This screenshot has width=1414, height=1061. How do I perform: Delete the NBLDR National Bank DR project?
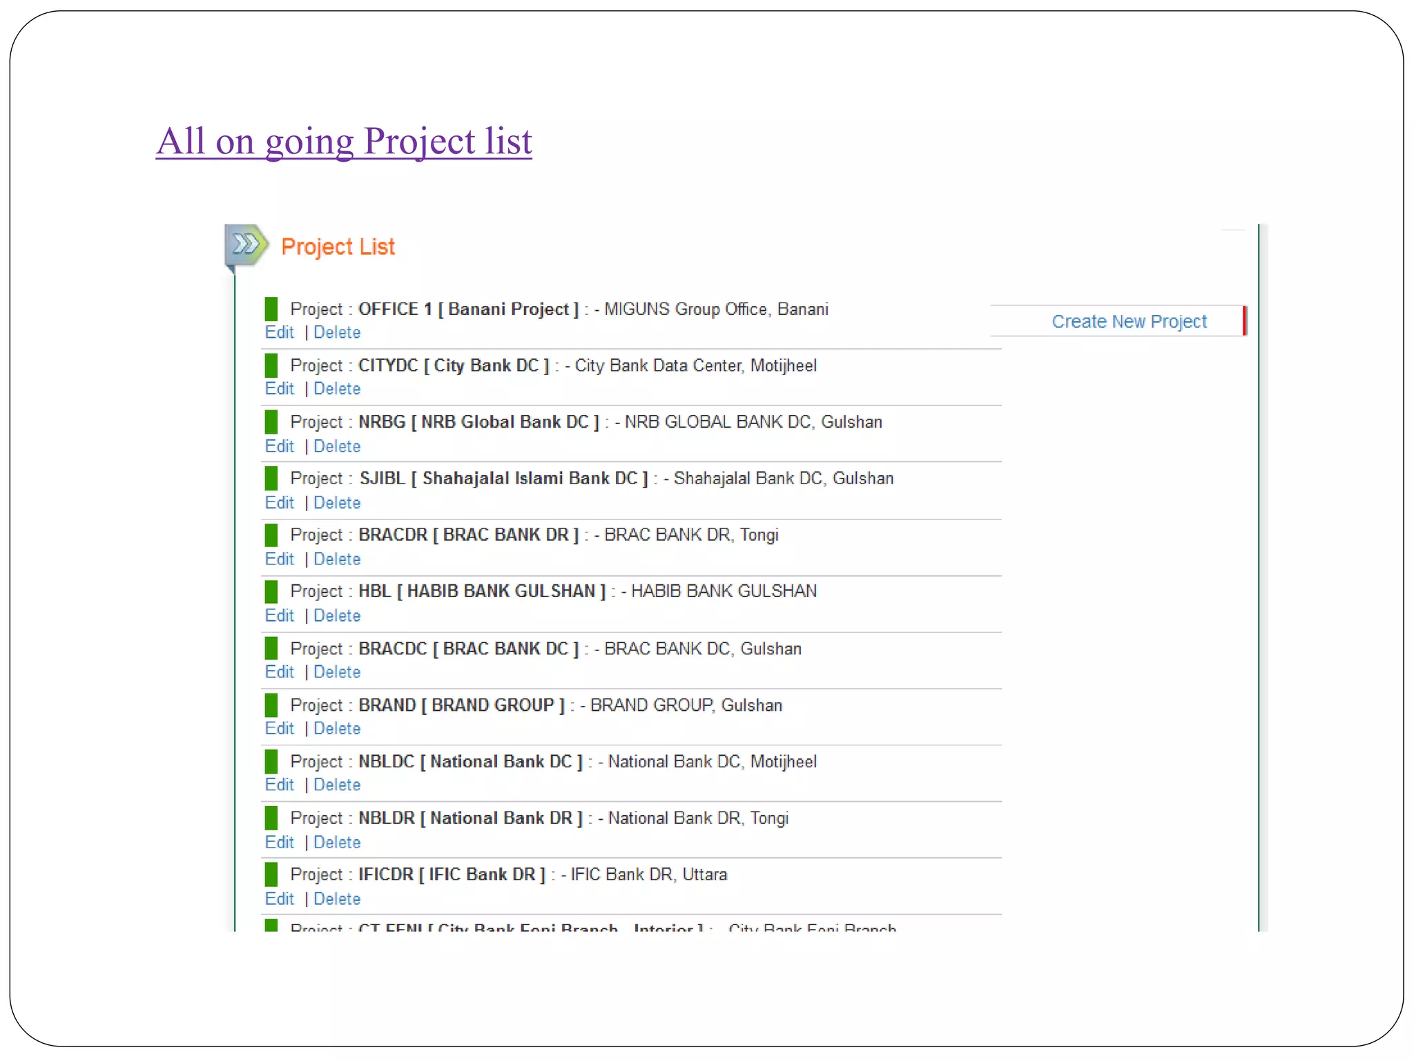337,842
